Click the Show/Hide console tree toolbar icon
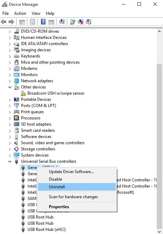This screenshot has height=234, width=163. tap(22, 22)
